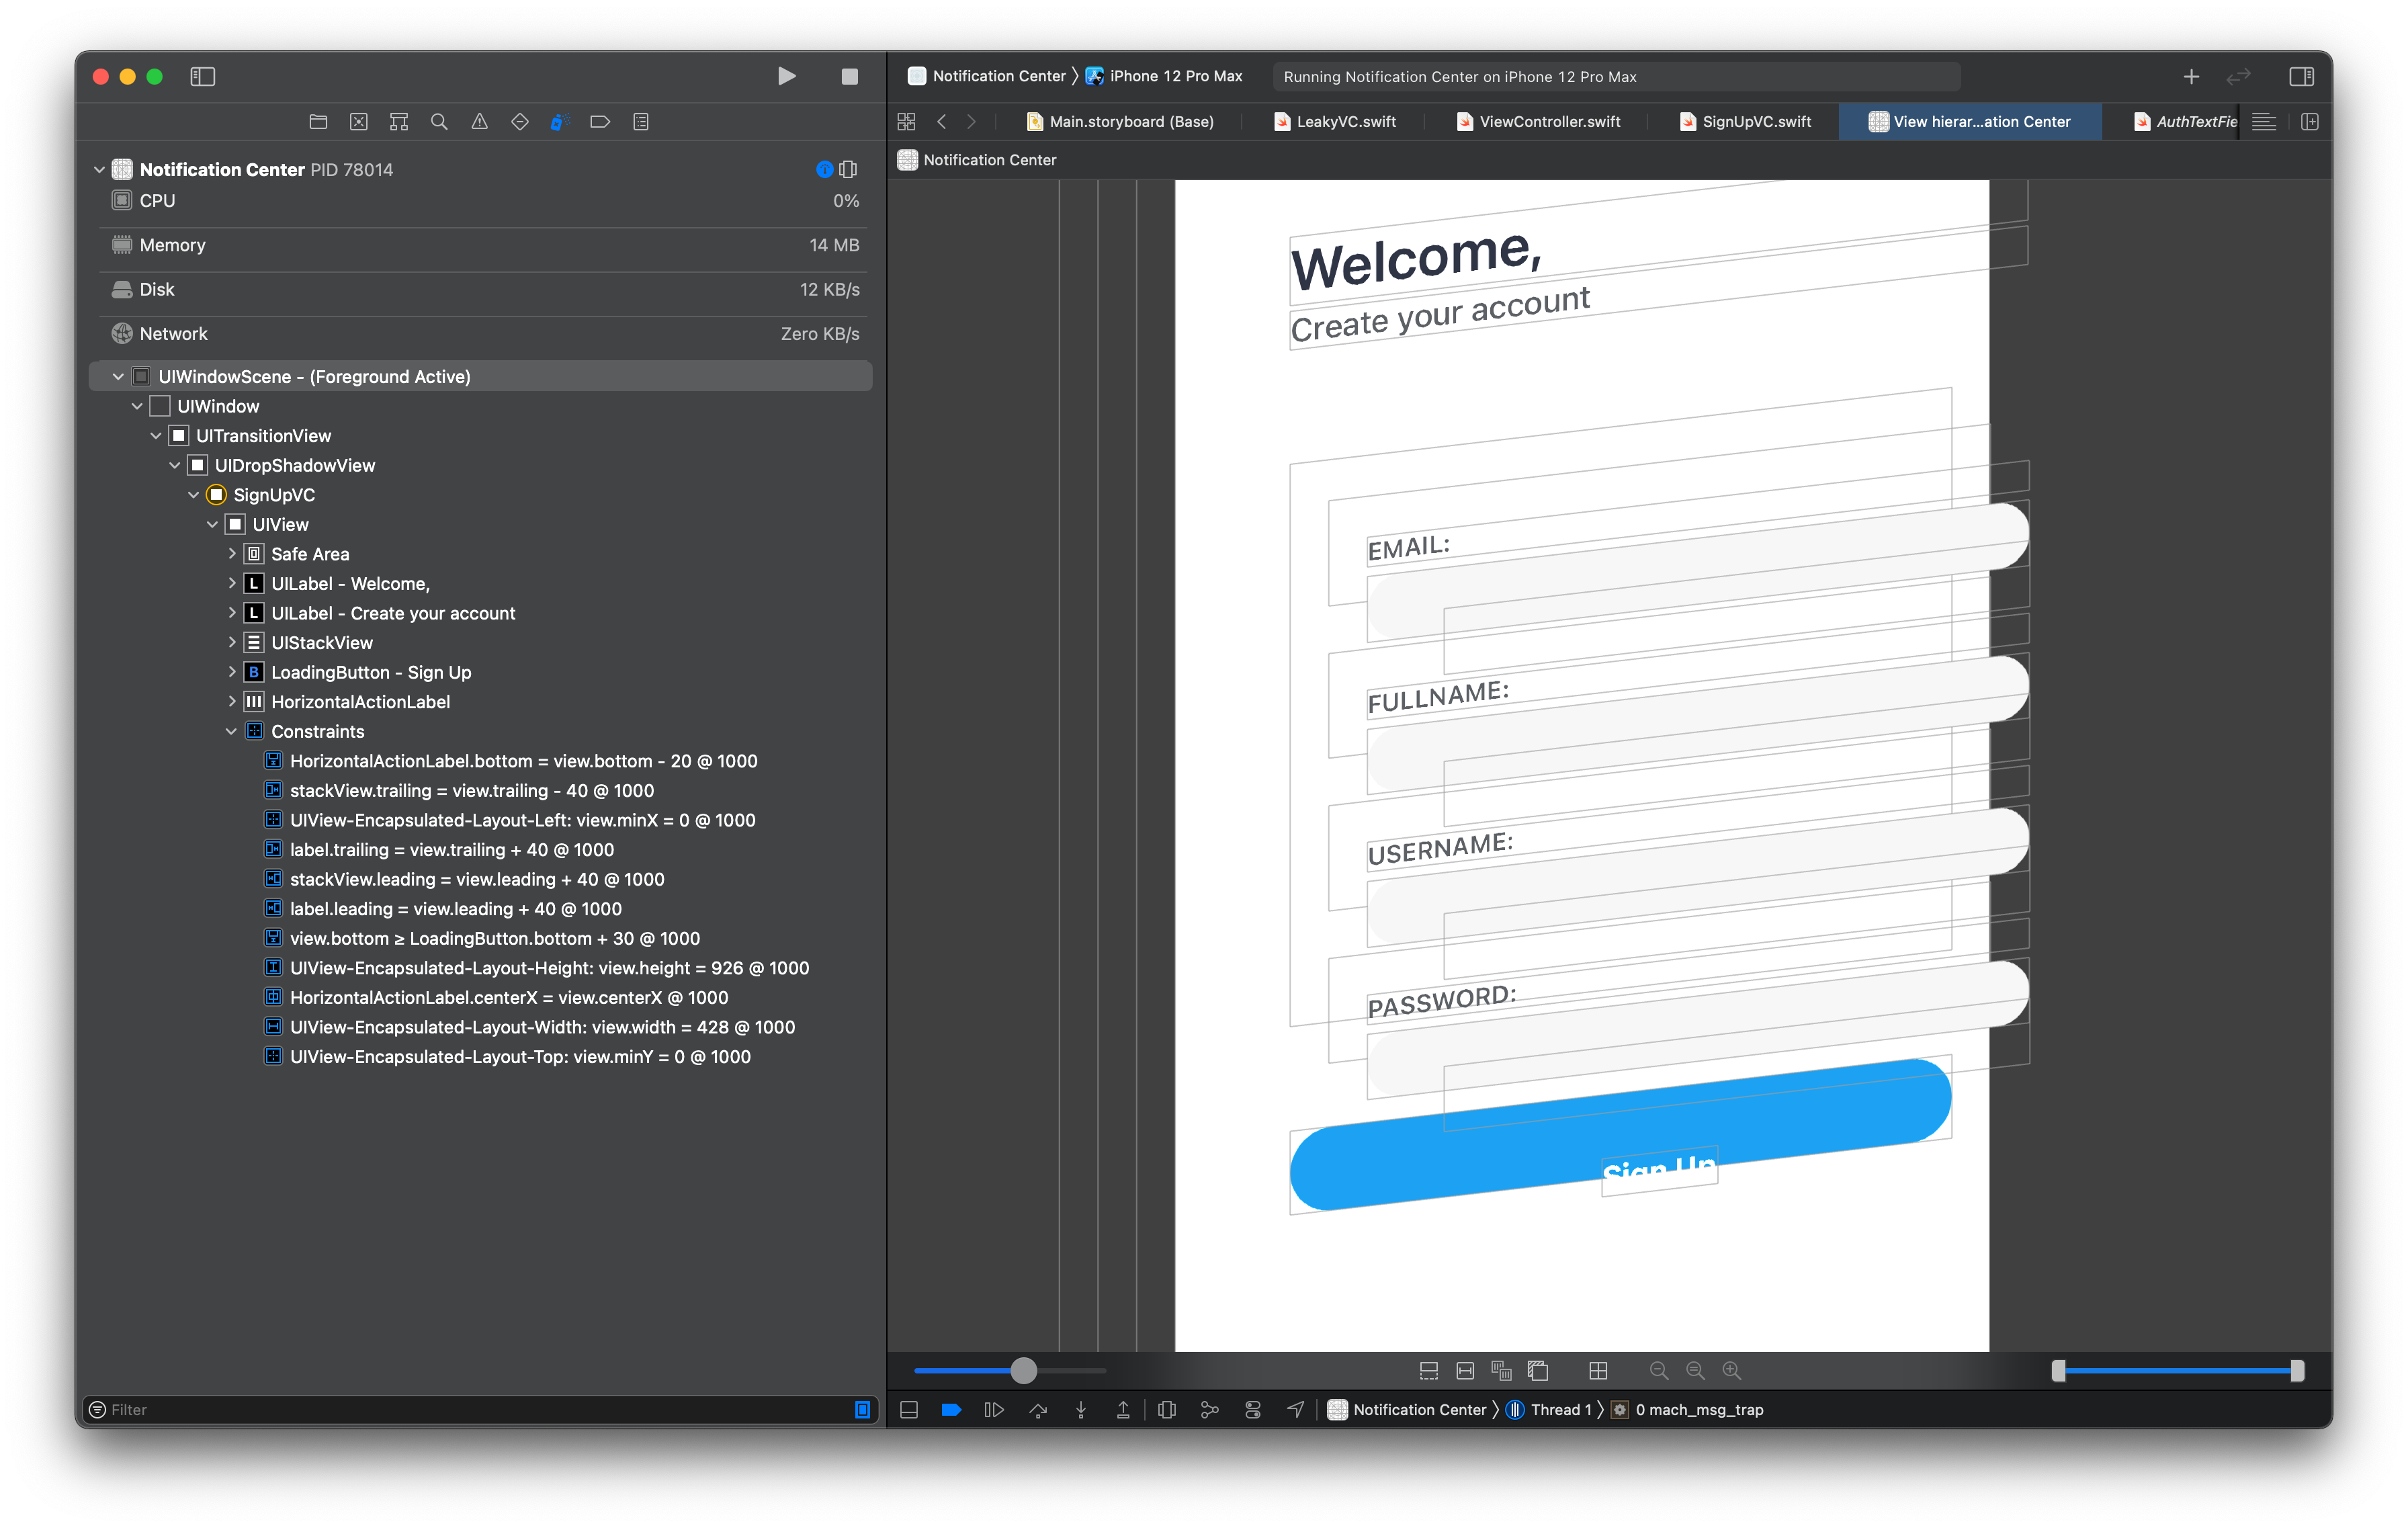Collapse the Constraints group
This screenshot has width=2408, height=1528.
(x=232, y=731)
